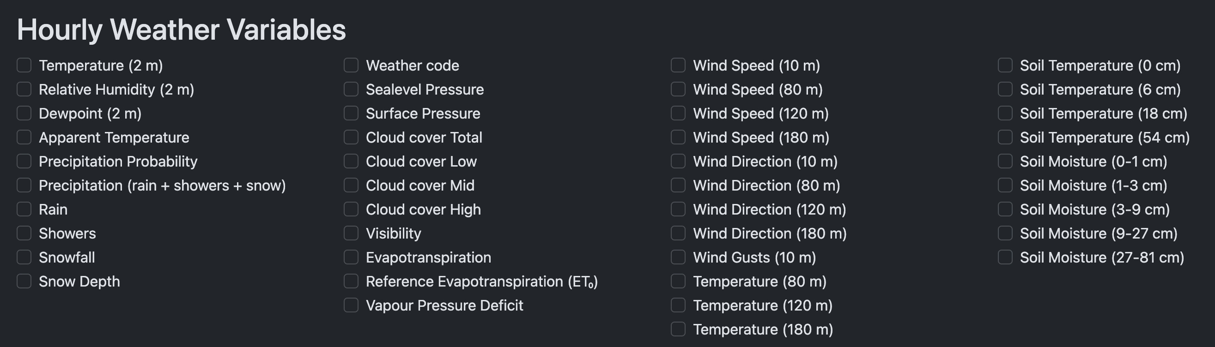The height and width of the screenshot is (347, 1215).
Task: Tick Reference Evapotranspiration (ET₀) checkbox
Action: point(351,281)
